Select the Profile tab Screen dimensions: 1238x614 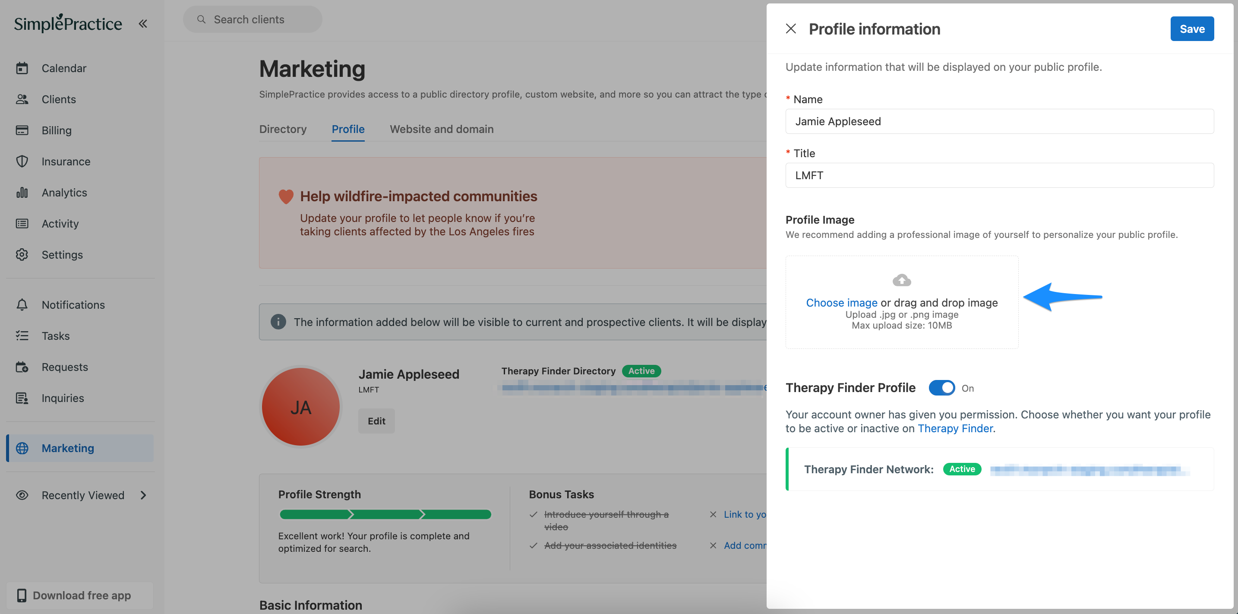(x=348, y=129)
